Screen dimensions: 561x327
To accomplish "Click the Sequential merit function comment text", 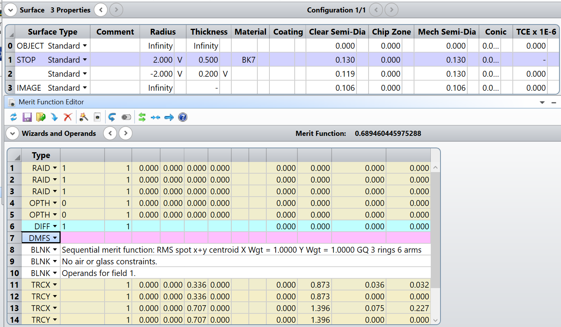I will (x=241, y=250).
